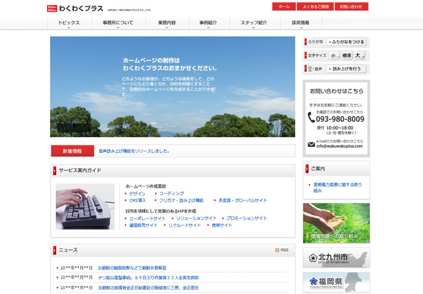Viewport: 423px width, 294px height.
Task: Click the red お問い合わせ button
Action: [351, 6]
